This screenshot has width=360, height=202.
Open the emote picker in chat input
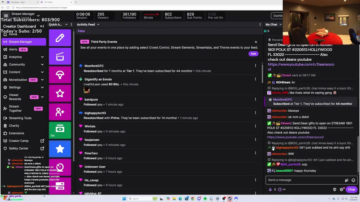tap(353, 180)
